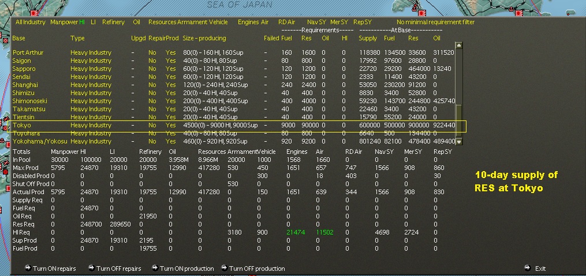Open the Saigon base entry
This screenshot has height=276, width=586.
[x=22, y=61]
